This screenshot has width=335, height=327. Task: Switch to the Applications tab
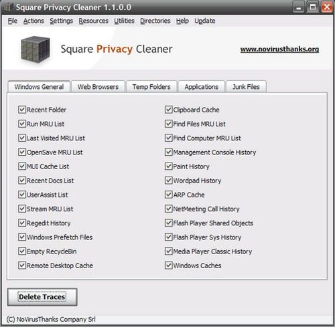pyautogui.click(x=202, y=86)
